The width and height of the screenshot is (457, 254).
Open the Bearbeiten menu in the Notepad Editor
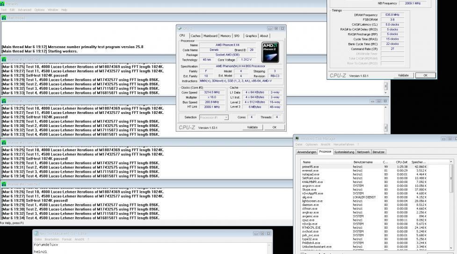[52, 240]
